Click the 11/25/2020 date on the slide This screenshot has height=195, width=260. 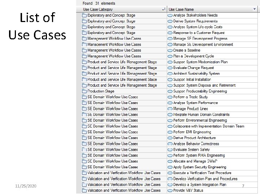(26, 186)
